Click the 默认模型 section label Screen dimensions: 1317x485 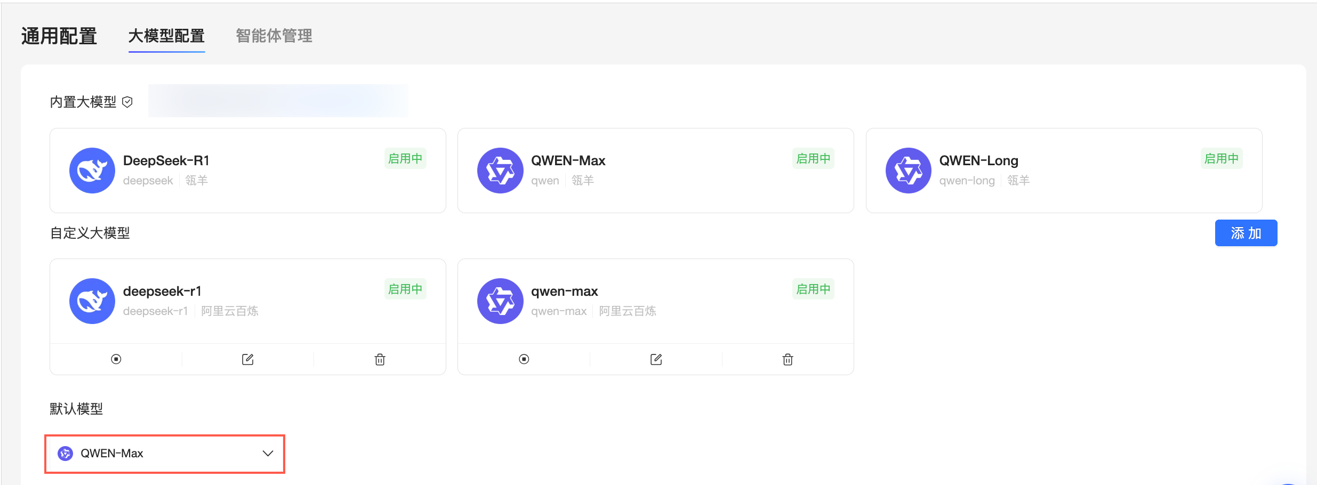(x=76, y=409)
